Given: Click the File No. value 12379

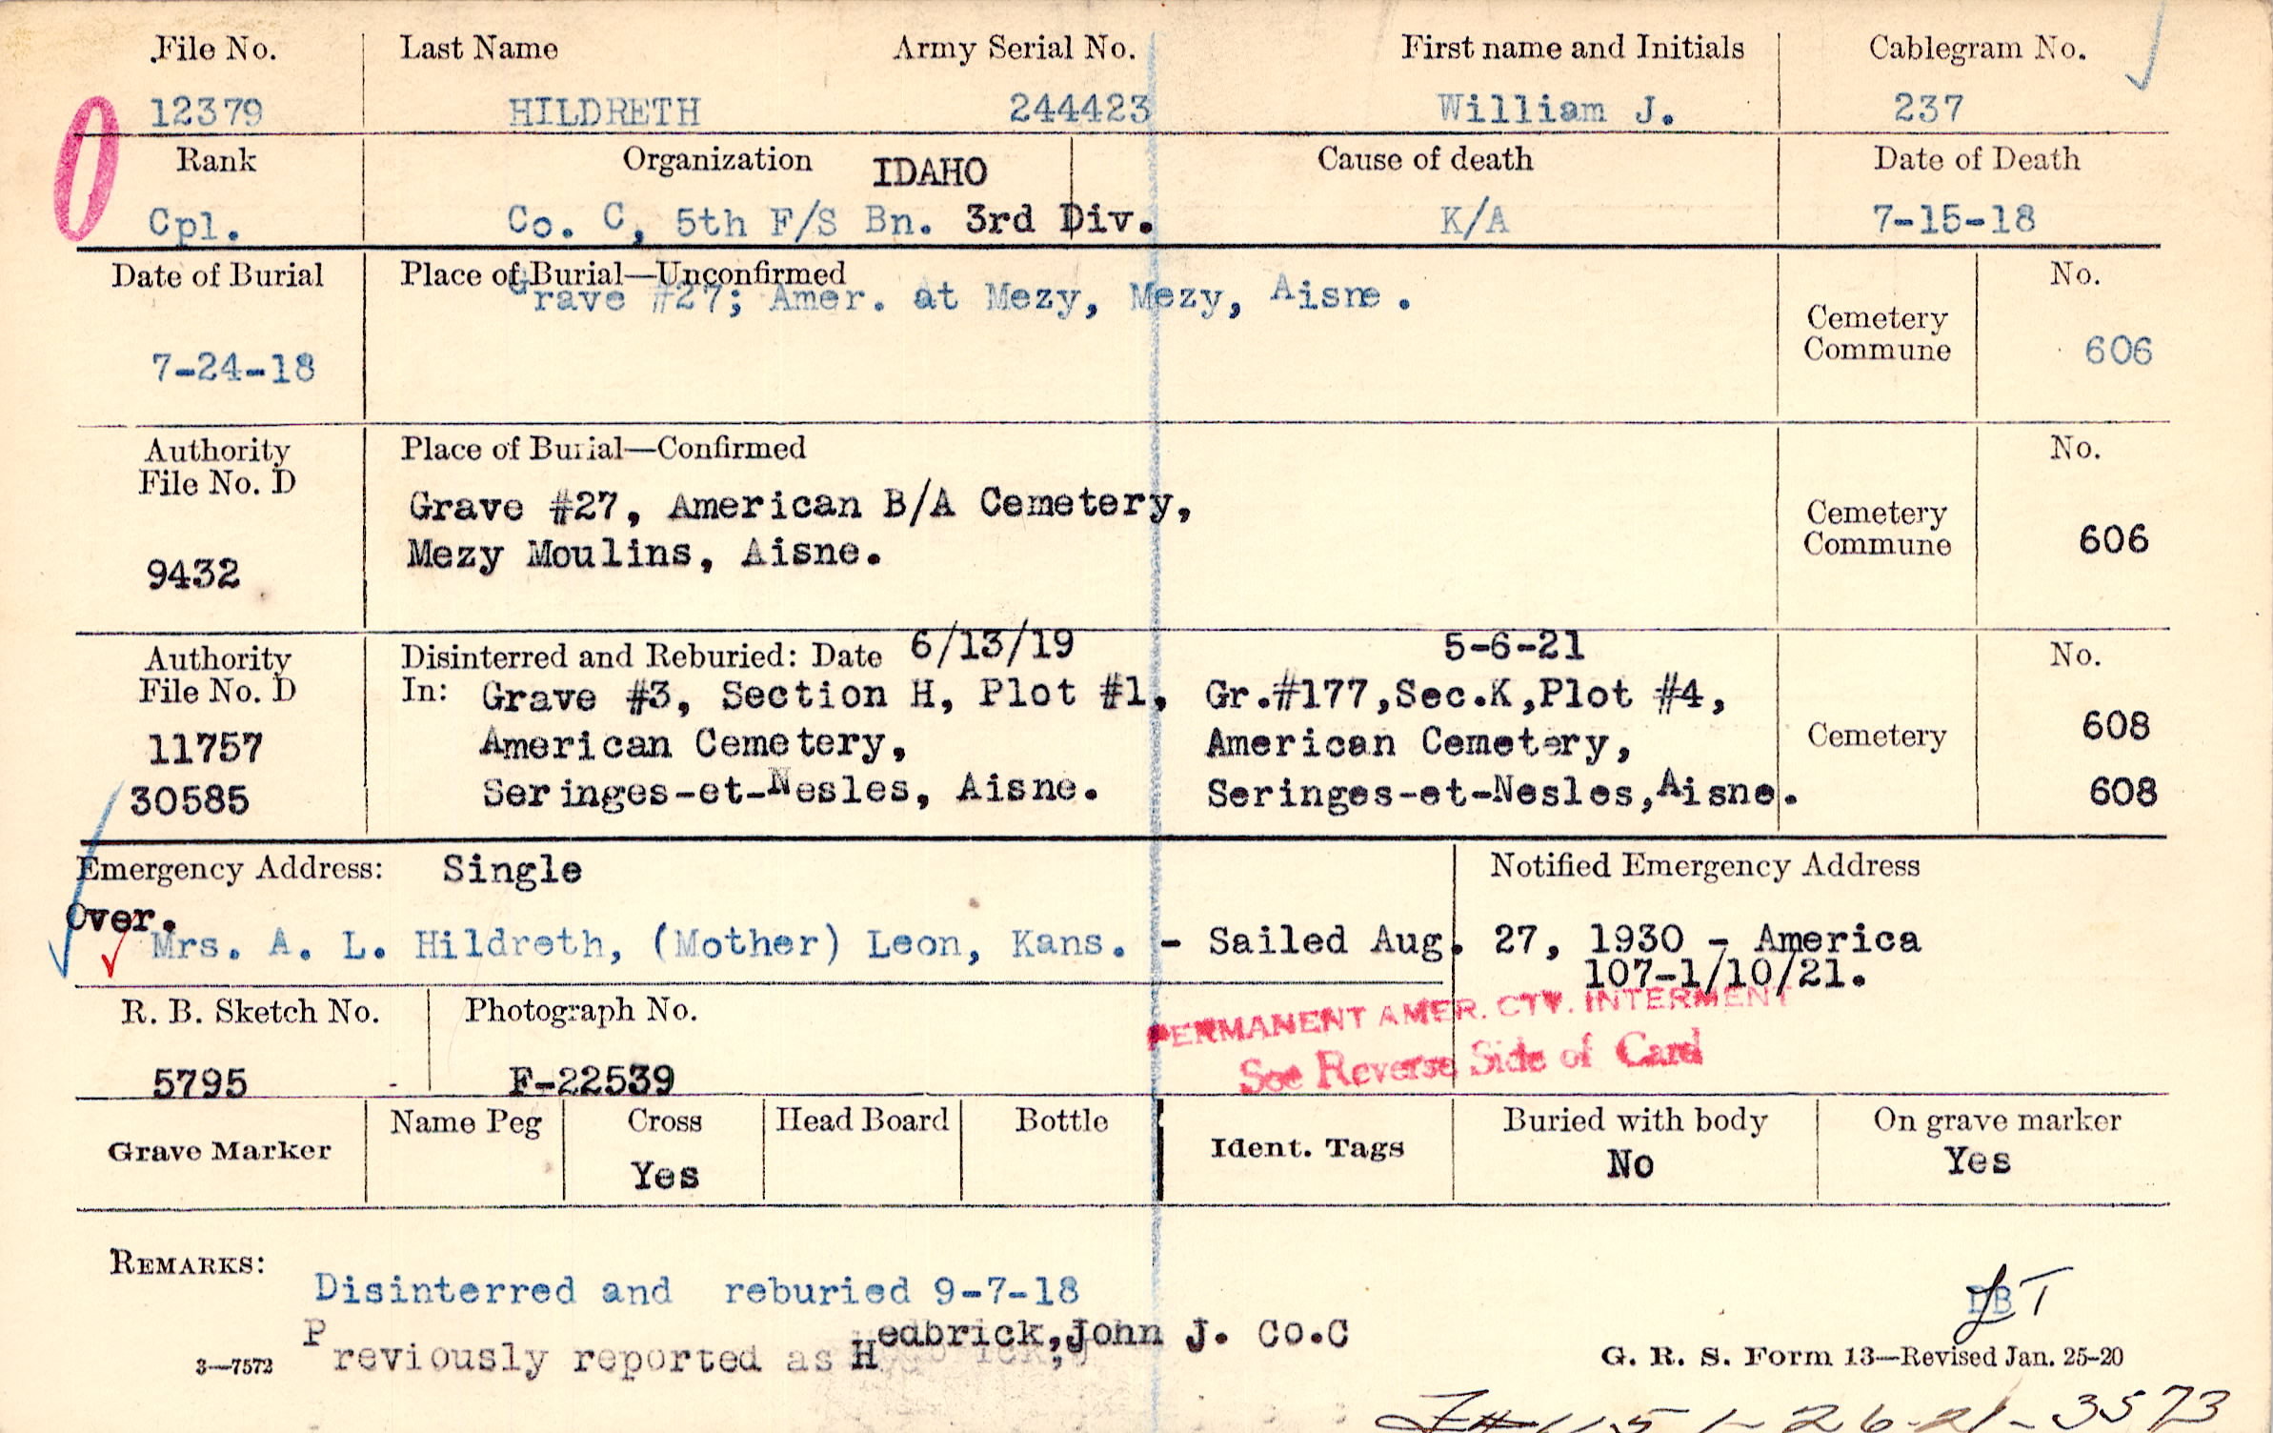Looking at the screenshot, I should (207, 112).
